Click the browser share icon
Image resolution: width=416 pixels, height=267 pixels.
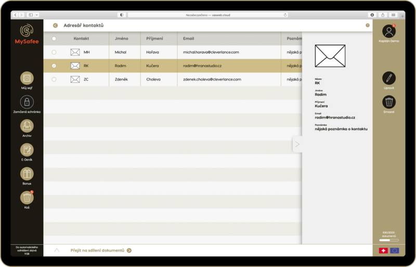point(383,15)
